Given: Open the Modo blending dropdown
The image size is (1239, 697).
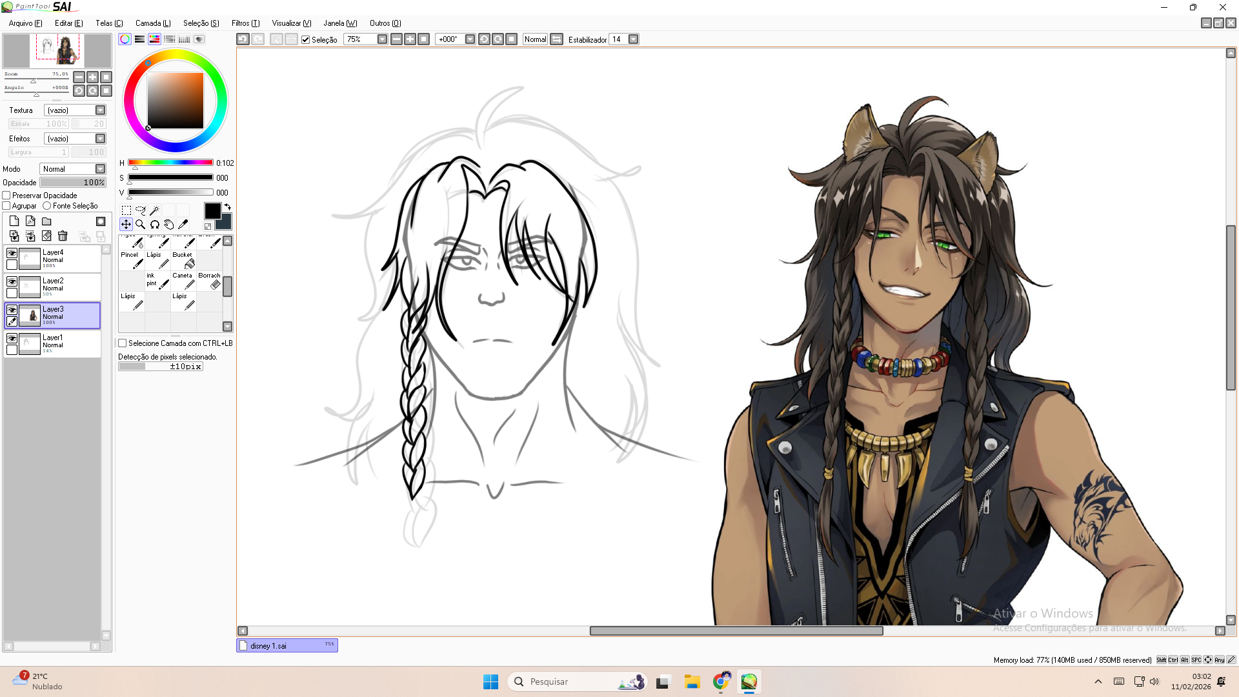Looking at the screenshot, I should pyautogui.click(x=100, y=169).
